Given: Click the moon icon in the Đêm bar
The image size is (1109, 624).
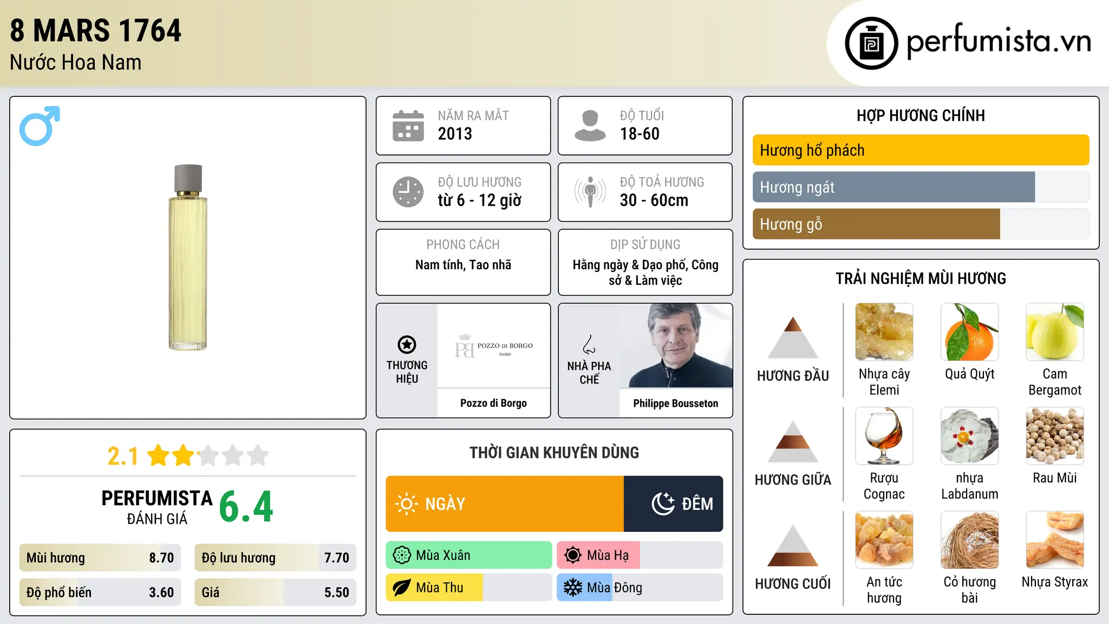Looking at the screenshot, I should pyautogui.click(x=663, y=504).
